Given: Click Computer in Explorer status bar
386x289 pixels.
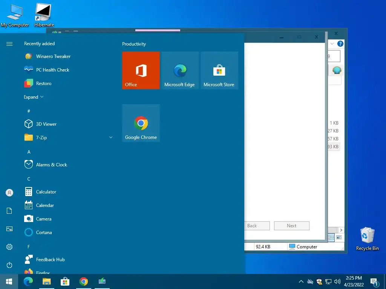Looking at the screenshot, I should [x=303, y=246].
